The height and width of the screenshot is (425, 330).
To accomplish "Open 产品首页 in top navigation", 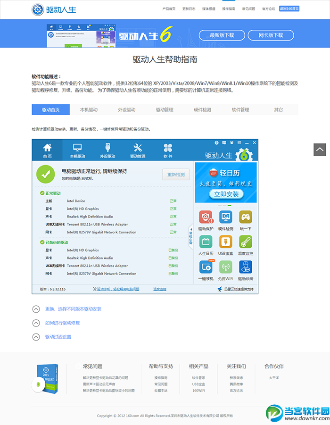I will pos(169,8).
